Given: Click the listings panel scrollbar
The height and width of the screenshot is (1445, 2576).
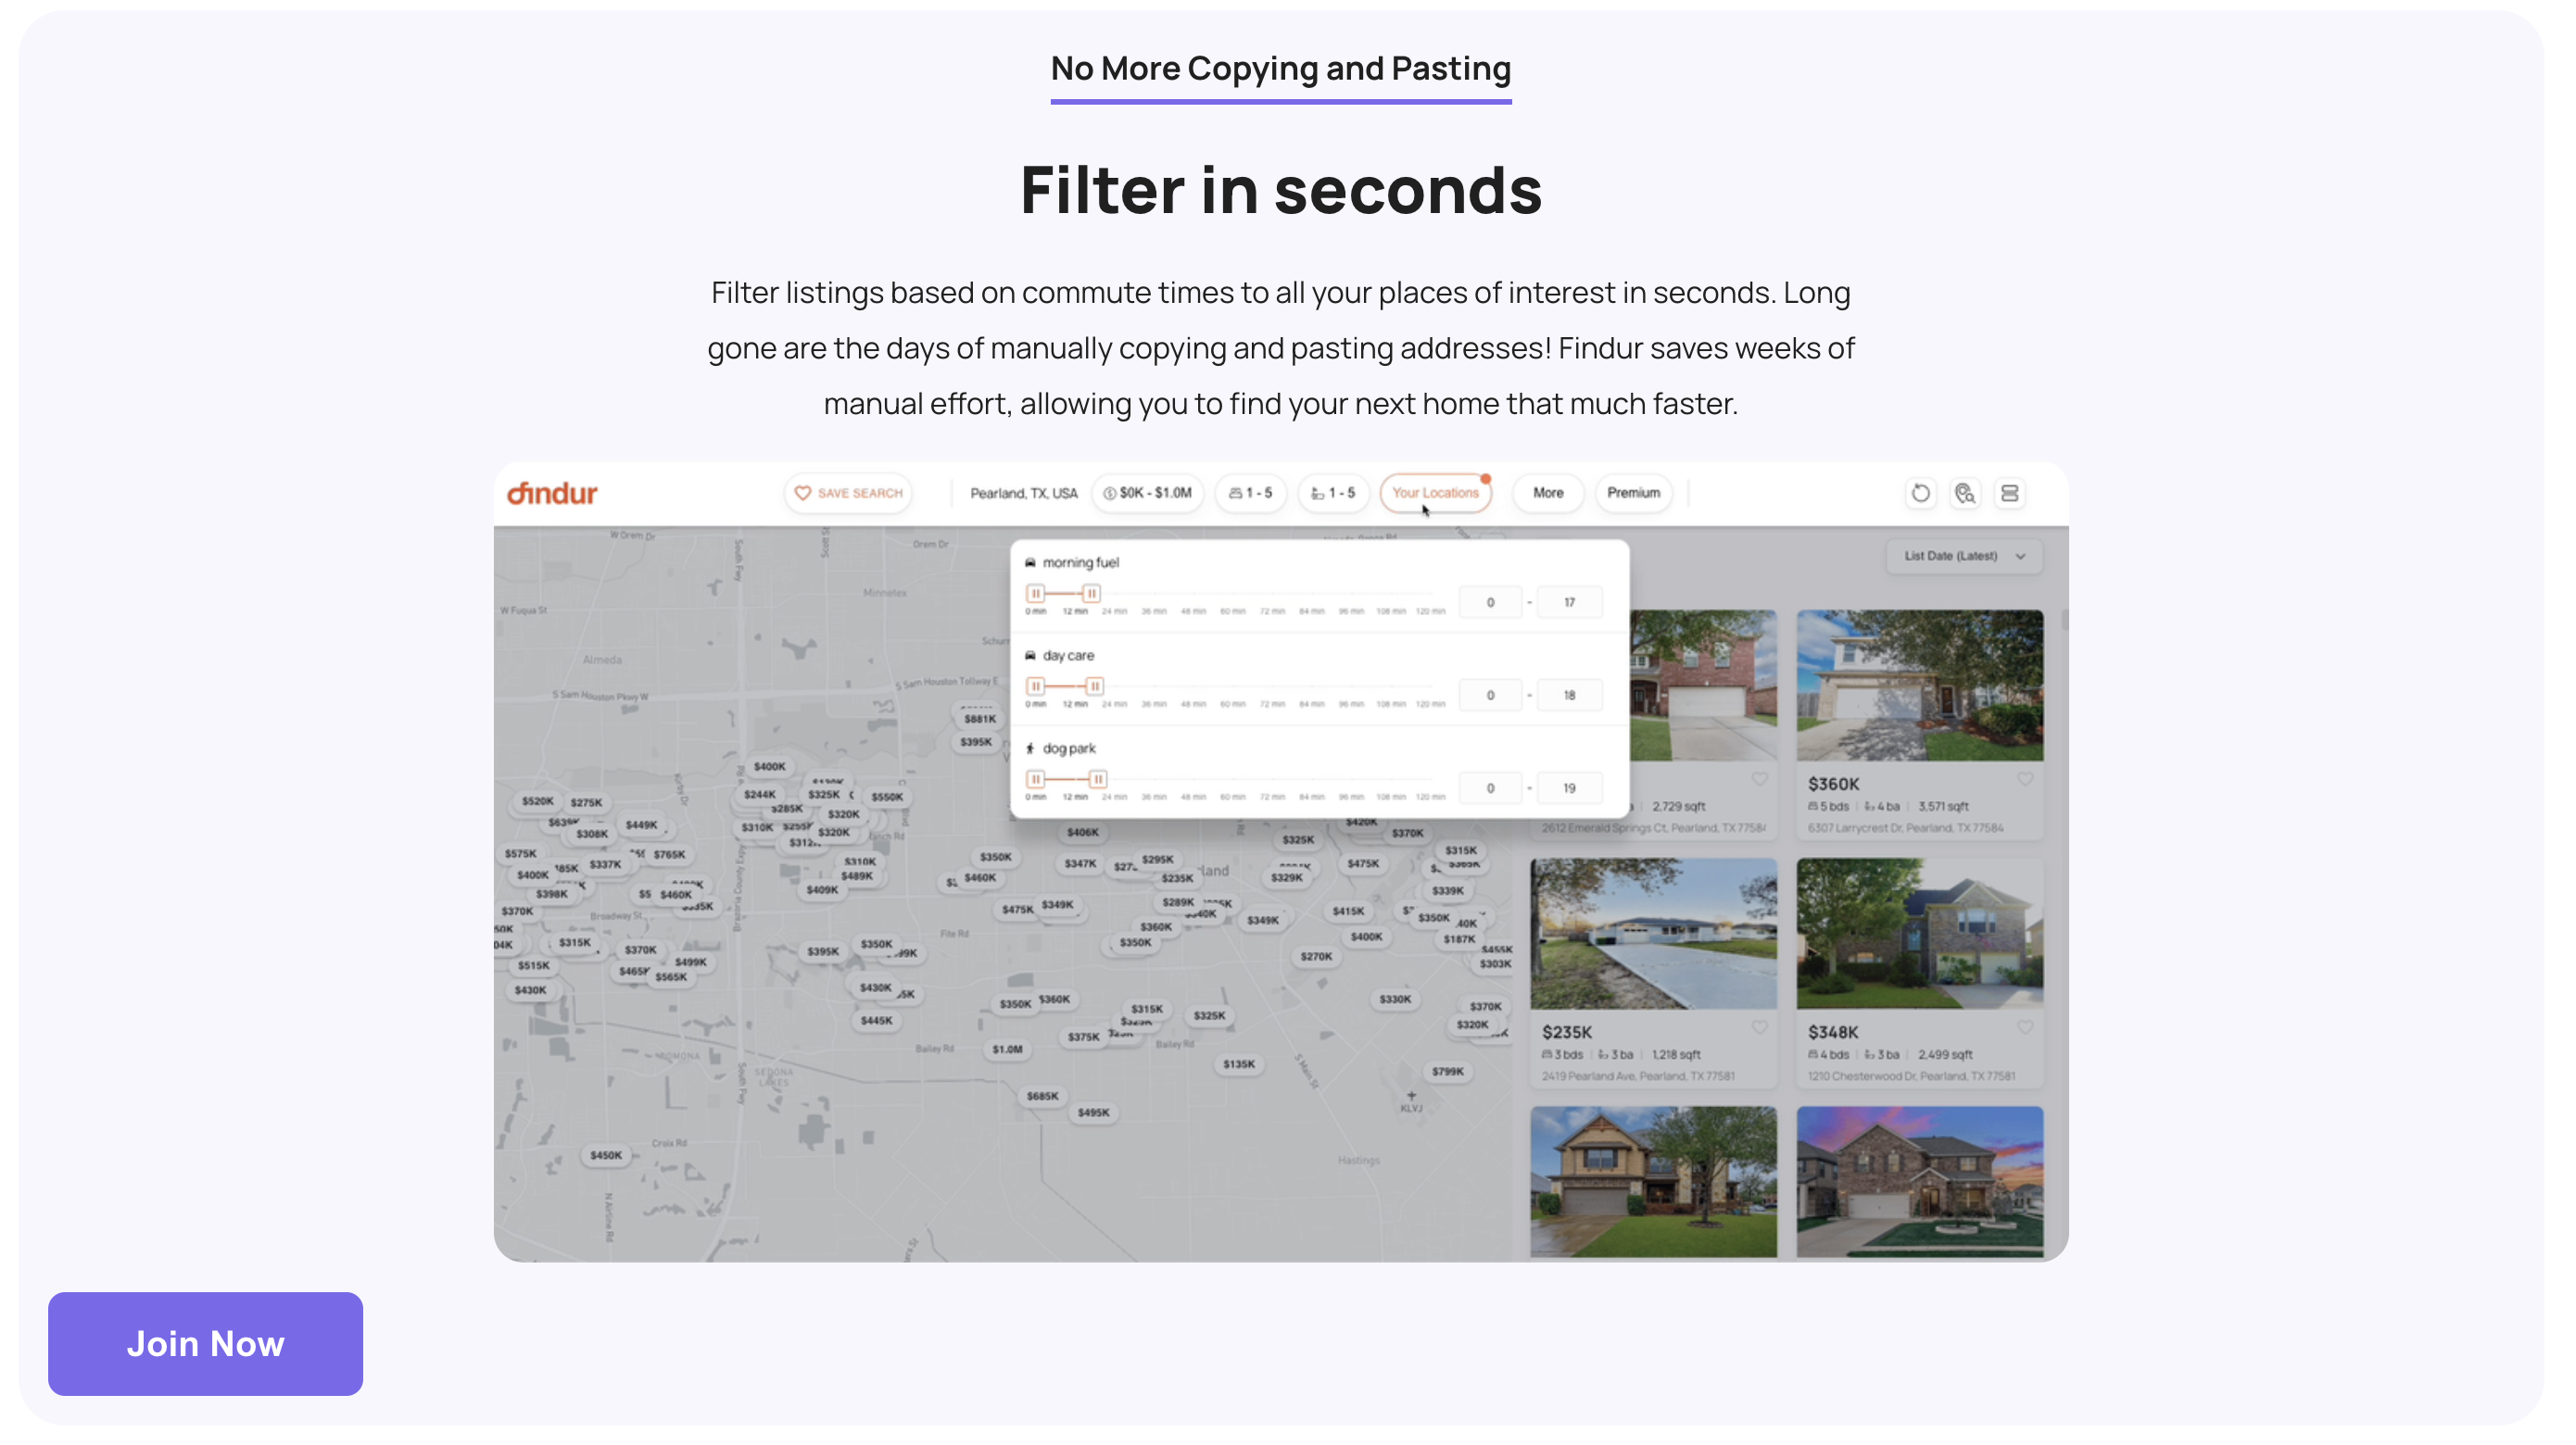Looking at the screenshot, I should coord(2064,620).
